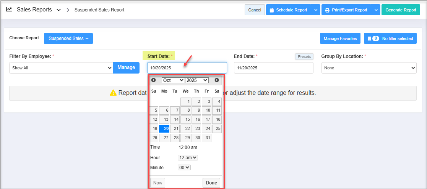Select October 28 in the calendar
Viewport: 427px width, 189px height.
point(175,138)
